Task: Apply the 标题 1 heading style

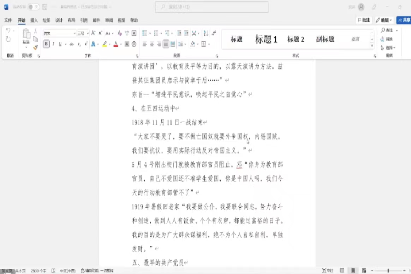Action: 266,39
